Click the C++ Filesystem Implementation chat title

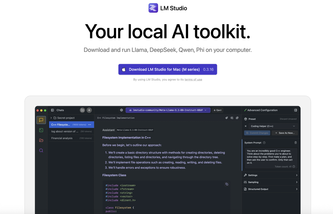pyautogui.click(x=116, y=118)
